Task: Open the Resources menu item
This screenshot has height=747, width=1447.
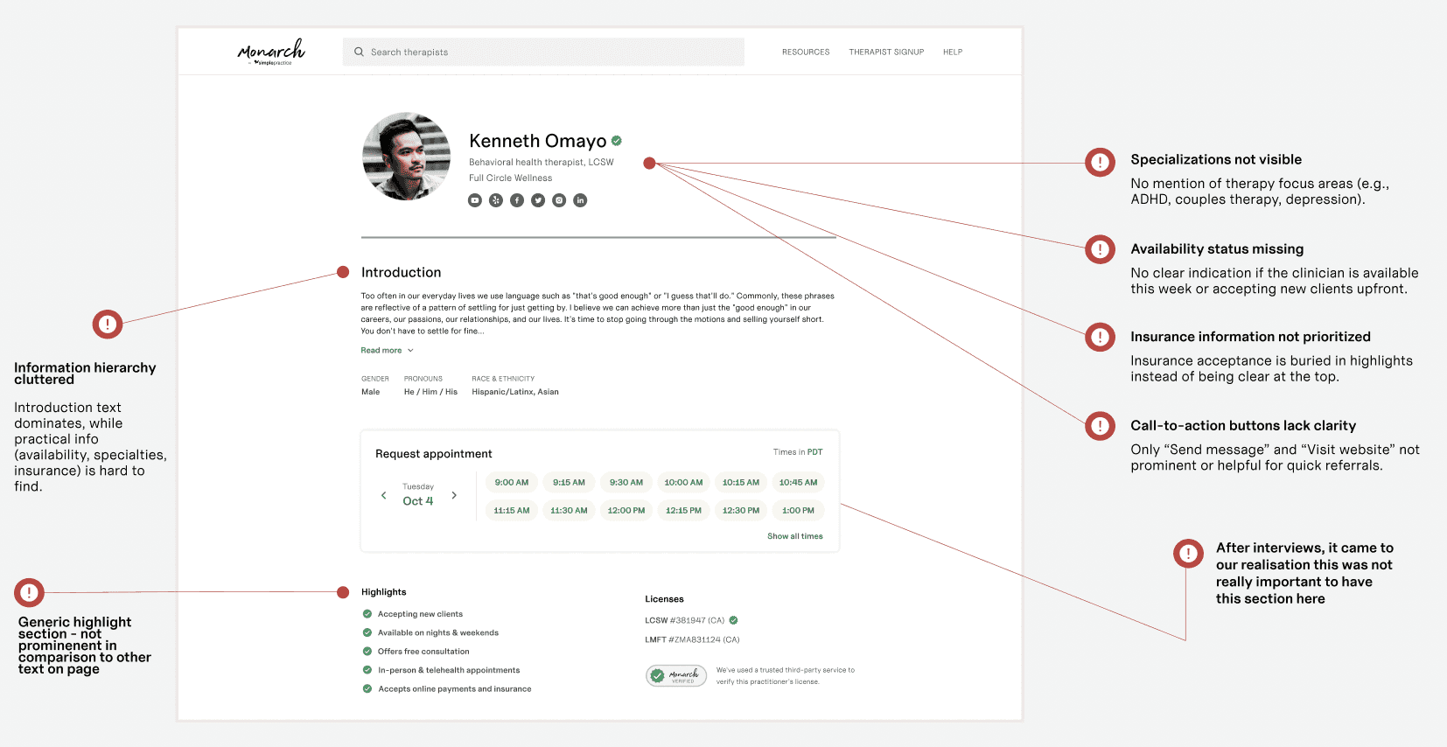Action: click(x=806, y=52)
